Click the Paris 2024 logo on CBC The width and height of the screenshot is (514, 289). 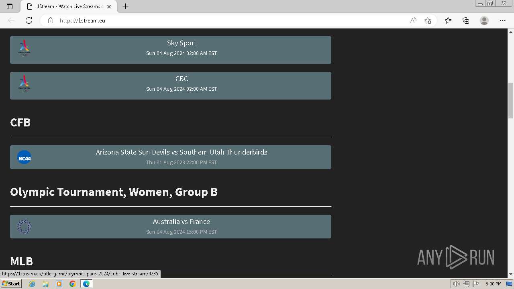[24, 84]
